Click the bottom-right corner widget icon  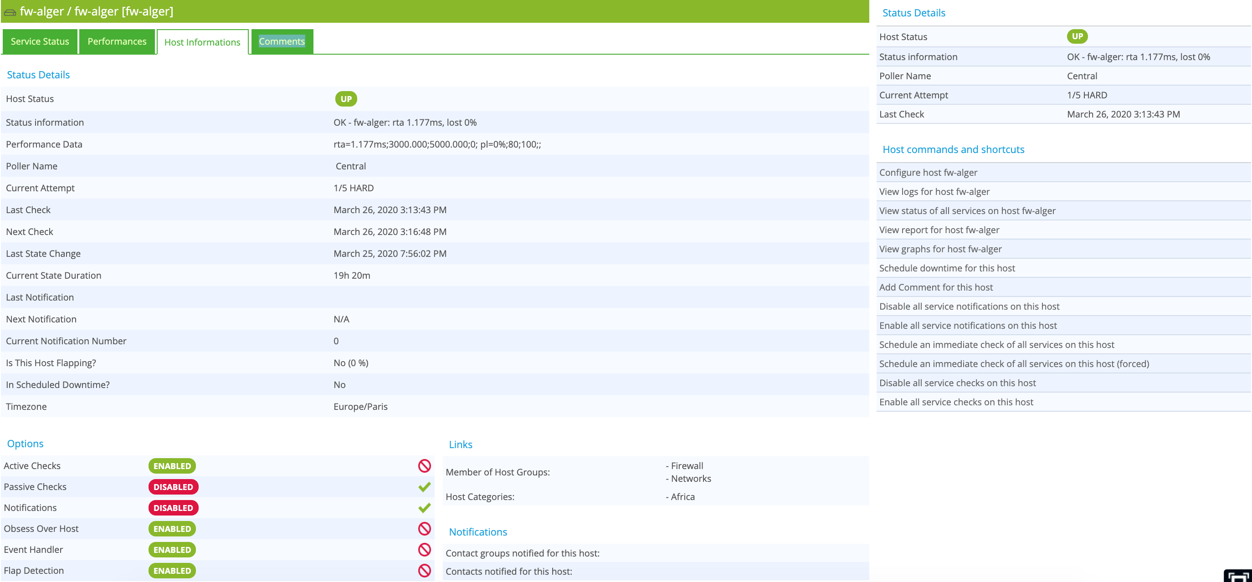[1237, 576]
